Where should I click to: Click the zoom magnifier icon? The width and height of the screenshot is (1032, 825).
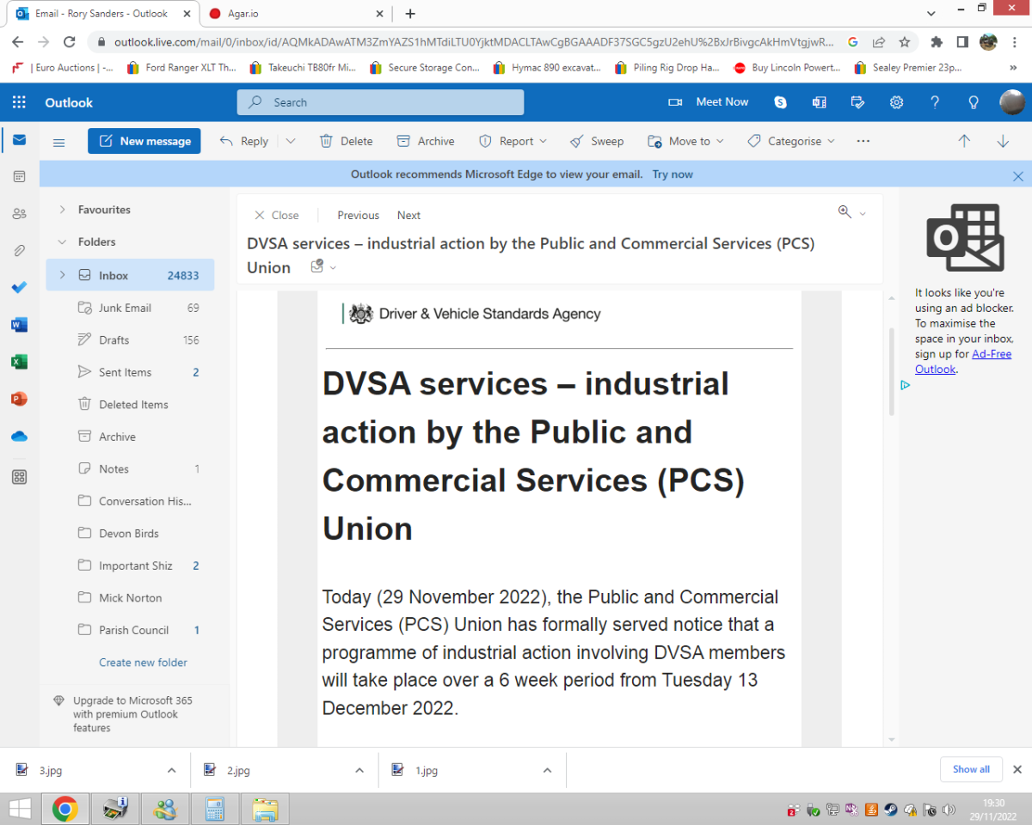[845, 211]
